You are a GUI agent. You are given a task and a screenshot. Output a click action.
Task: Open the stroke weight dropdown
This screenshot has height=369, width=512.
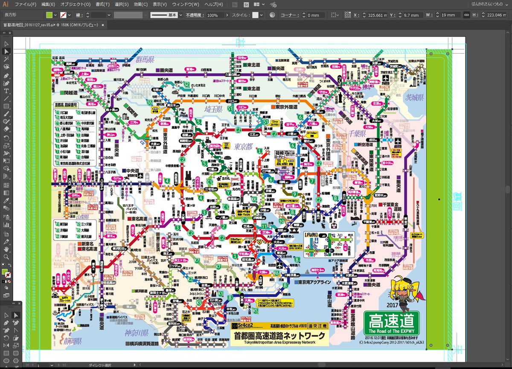[x=109, y=15]
